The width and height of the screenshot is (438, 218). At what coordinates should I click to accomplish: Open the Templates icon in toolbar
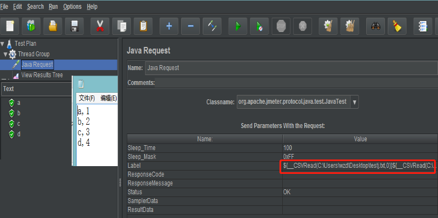31,26
